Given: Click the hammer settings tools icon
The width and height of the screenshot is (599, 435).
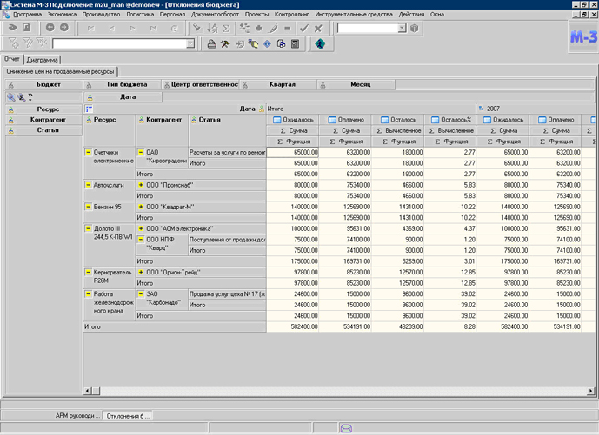Looking at the screenshot, I should click(x=224, y=44).
